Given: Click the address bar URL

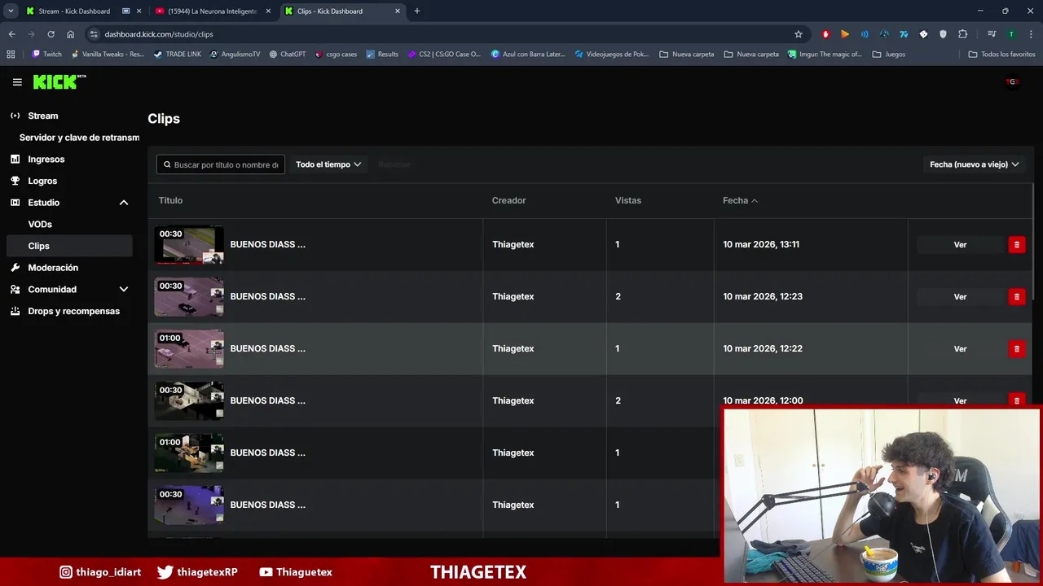Looking at the screenshot, I should [x=159, y=34].
